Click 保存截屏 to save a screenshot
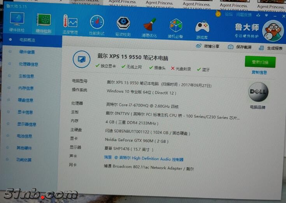 (240, 47)
